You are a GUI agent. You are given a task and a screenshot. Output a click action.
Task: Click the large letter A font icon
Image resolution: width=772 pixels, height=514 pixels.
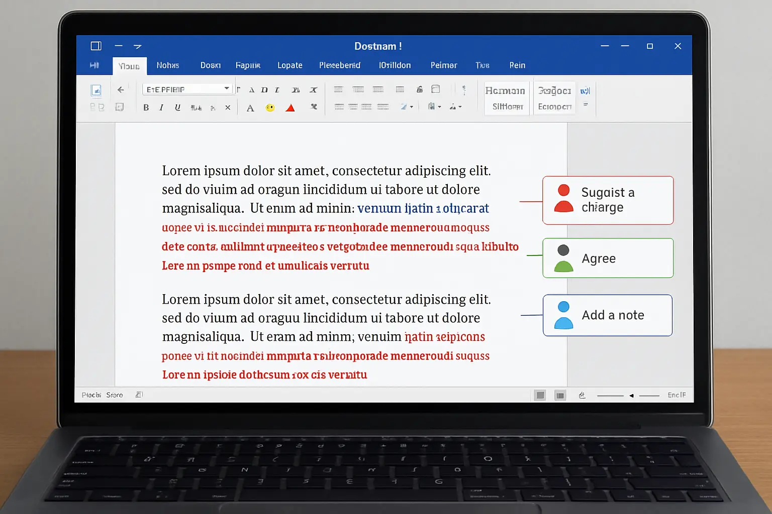pyautogui.click(x=250, y=108)
